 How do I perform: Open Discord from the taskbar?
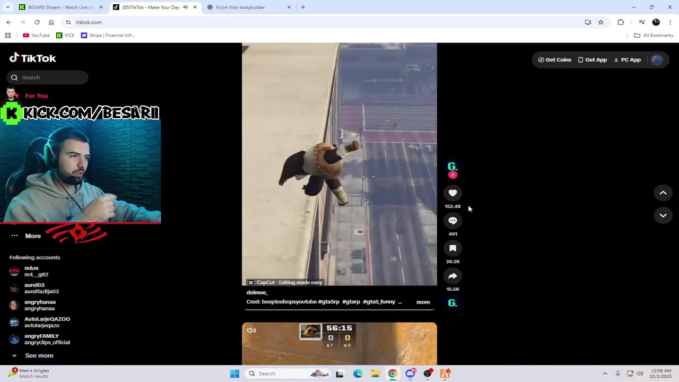(410, 374)
